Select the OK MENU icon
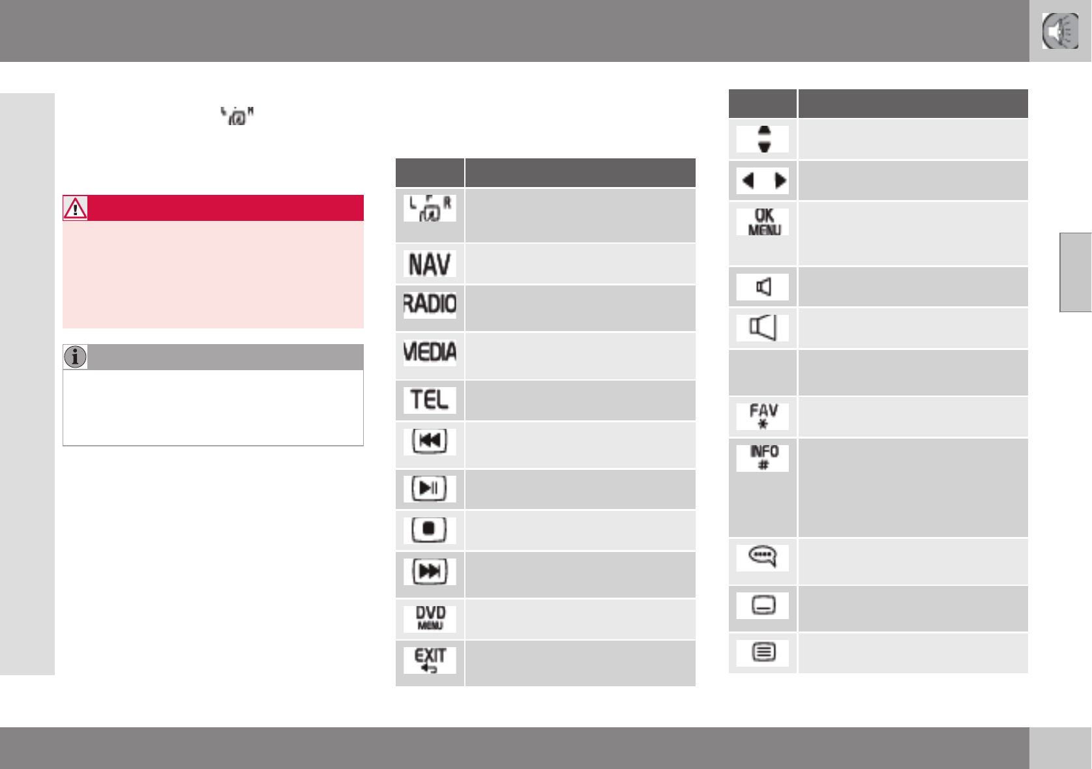 point(763,222)
